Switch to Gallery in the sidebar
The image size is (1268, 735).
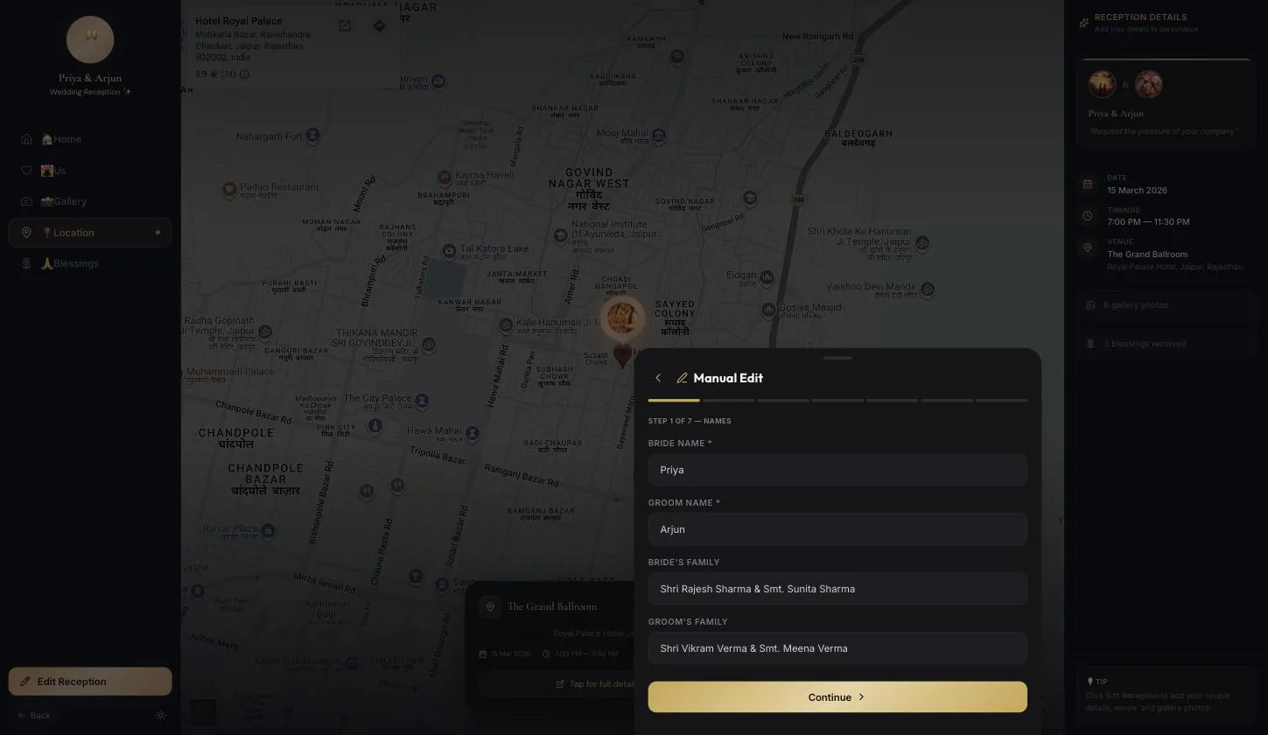(x=90, y=201)
